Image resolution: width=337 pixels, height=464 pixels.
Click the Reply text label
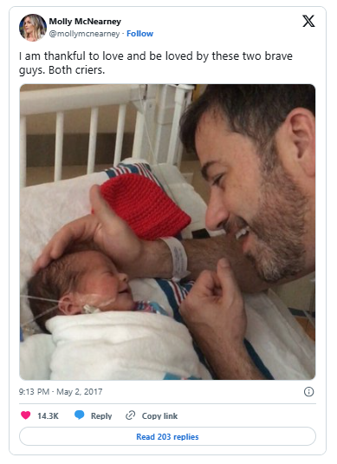click(x=101, y=415)
